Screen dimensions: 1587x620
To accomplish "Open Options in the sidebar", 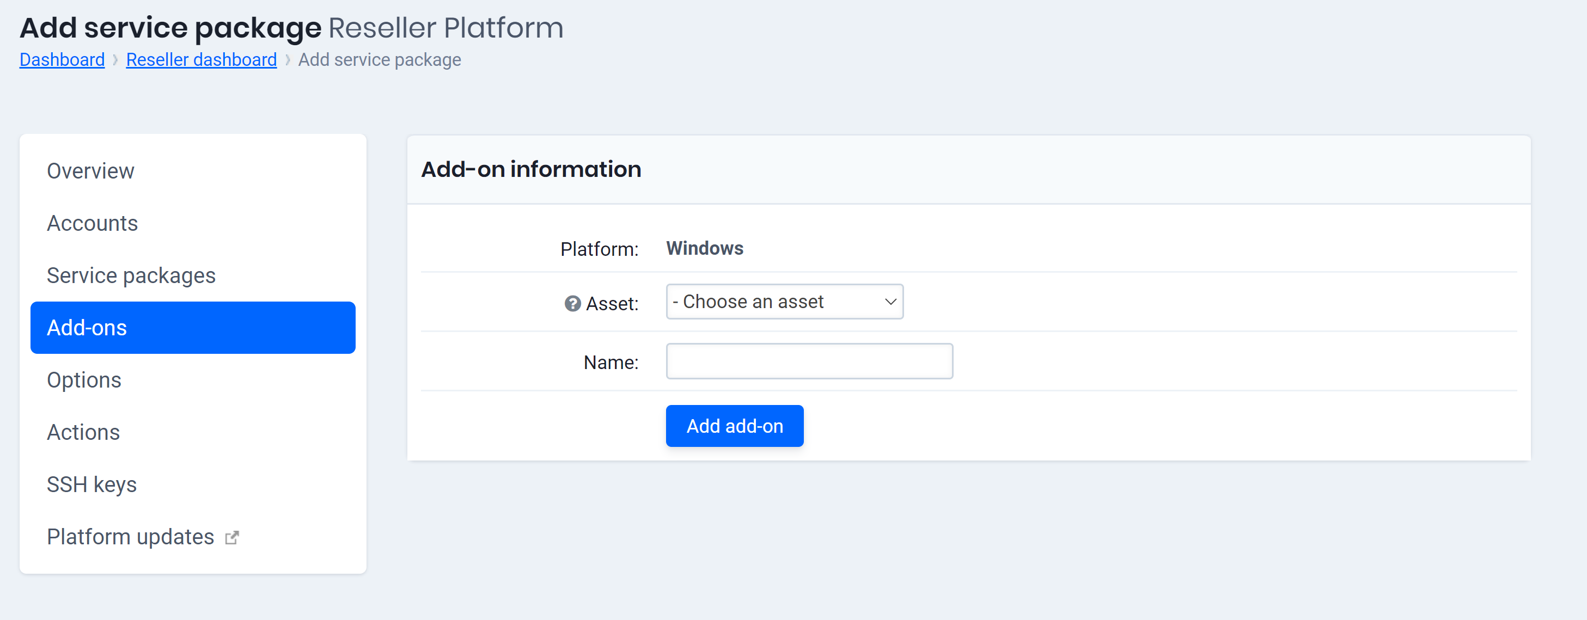I will click(x=193, y=380).
